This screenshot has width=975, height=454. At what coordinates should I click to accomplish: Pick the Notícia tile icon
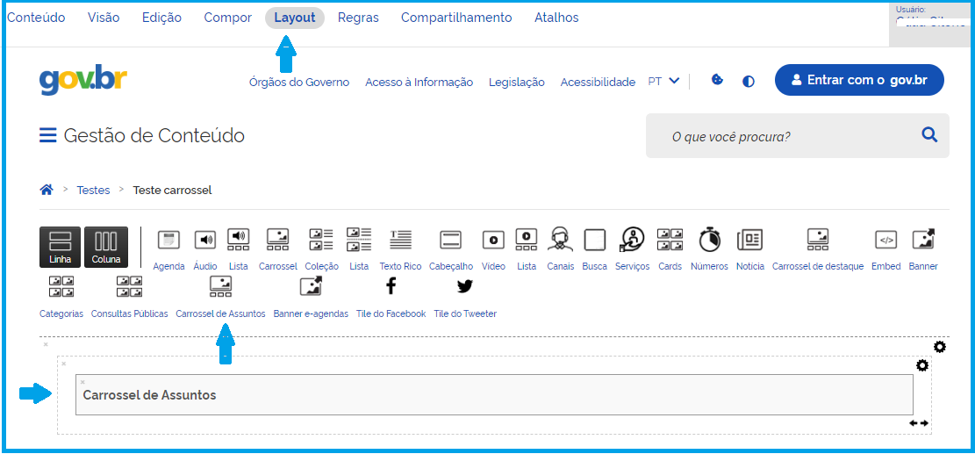click(x=750, y=240)
